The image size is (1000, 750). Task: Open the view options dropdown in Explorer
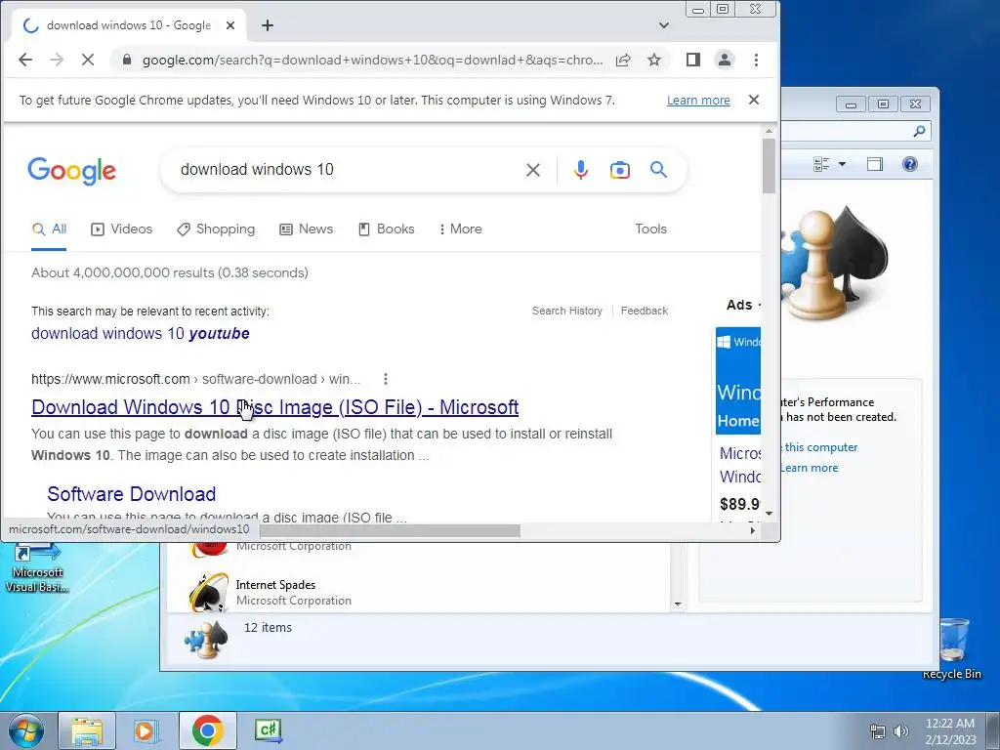pyautogui.click(x=842, y=164)
